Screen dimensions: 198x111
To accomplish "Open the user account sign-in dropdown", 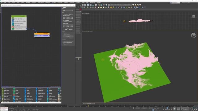I will (175, 3).
